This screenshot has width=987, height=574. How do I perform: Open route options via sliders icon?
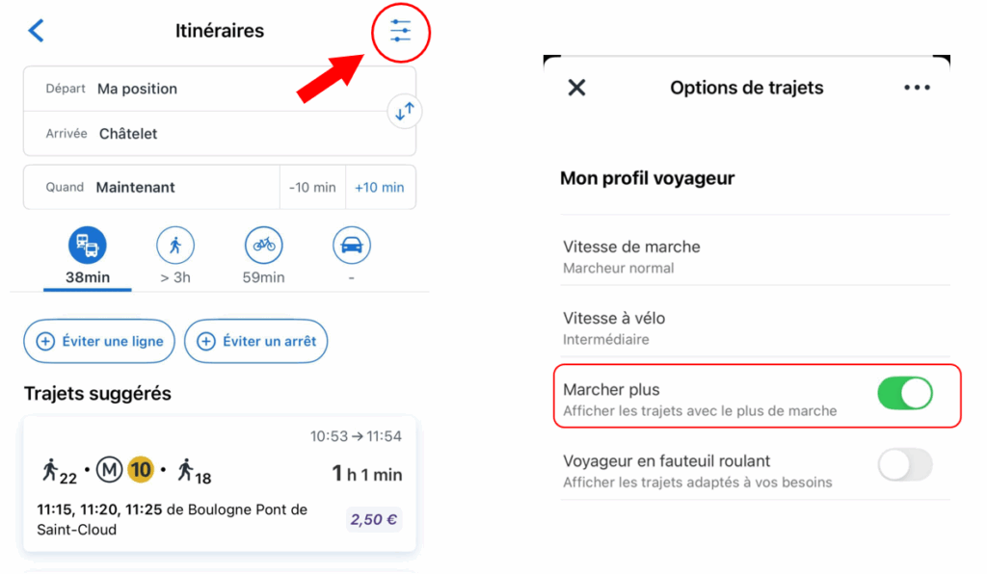pos(400,31)
